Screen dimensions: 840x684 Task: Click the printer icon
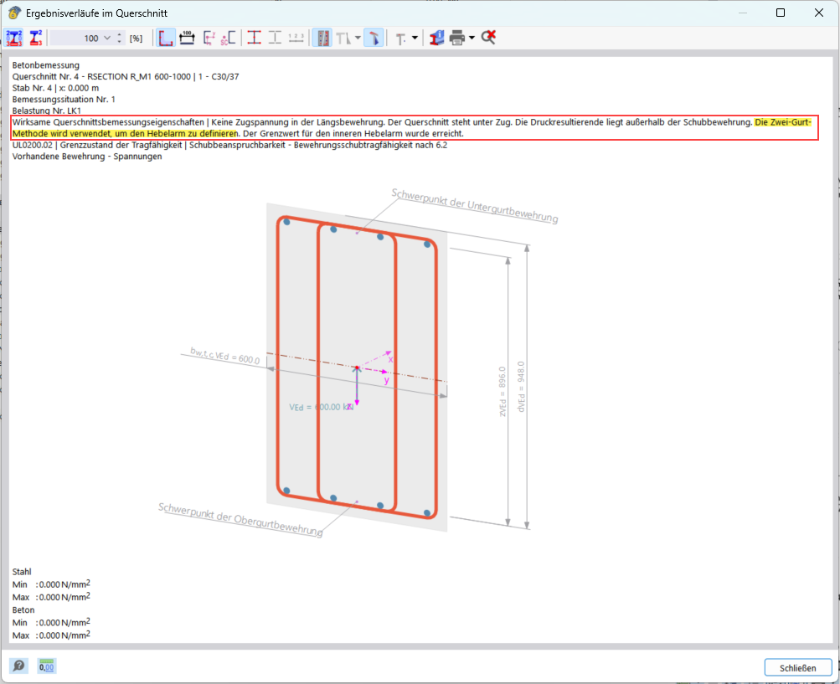point(457,38)
